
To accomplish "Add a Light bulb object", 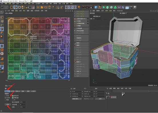I will [135, 7].
